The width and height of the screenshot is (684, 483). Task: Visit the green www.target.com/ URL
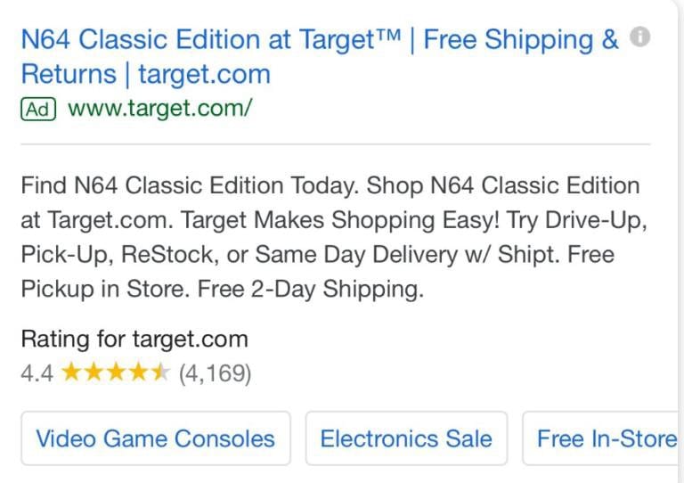pos(160,109)
